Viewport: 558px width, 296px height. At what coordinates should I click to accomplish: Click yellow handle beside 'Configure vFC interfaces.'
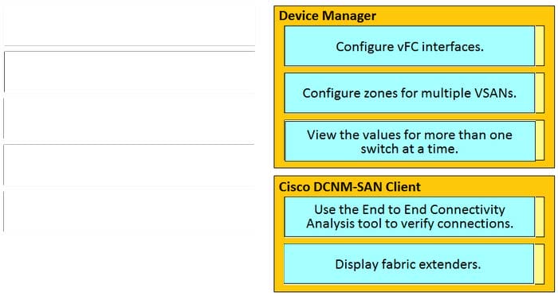click(540, 46)
